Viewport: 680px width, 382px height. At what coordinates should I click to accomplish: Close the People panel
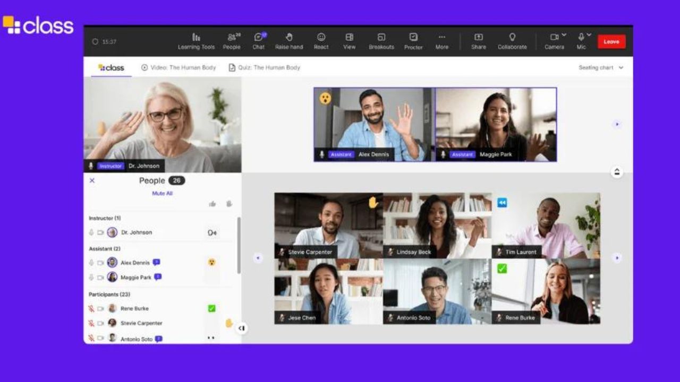(x=92, y=180)
